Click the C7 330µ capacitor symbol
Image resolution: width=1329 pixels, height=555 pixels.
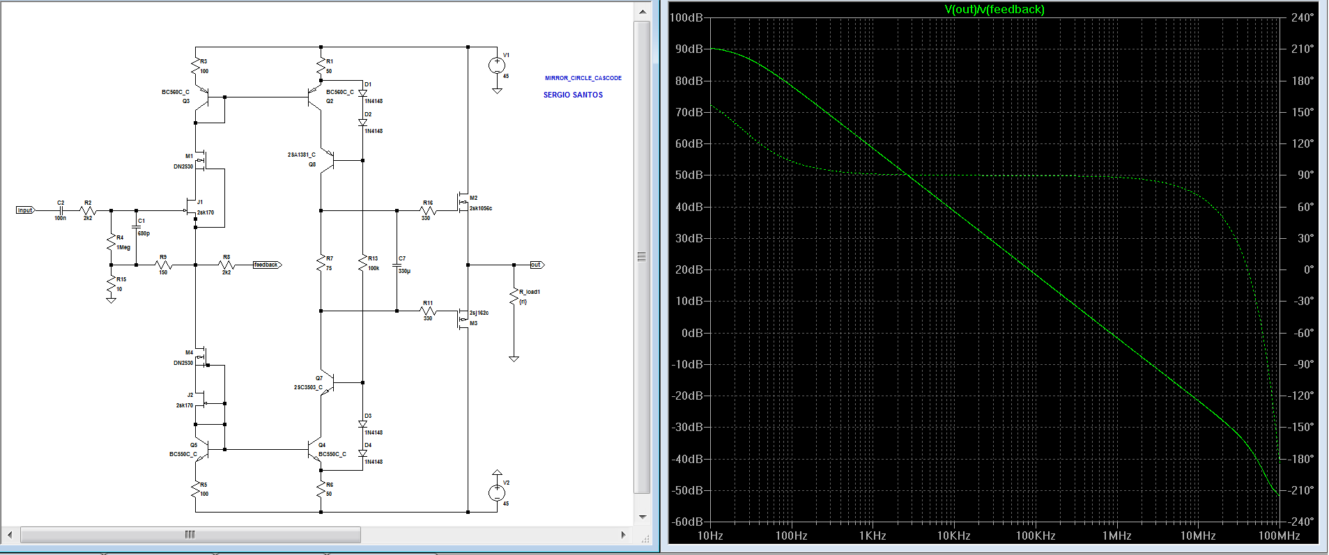[397, 265]
